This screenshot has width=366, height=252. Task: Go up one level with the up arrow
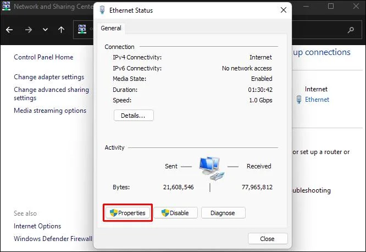coord(61,30)
